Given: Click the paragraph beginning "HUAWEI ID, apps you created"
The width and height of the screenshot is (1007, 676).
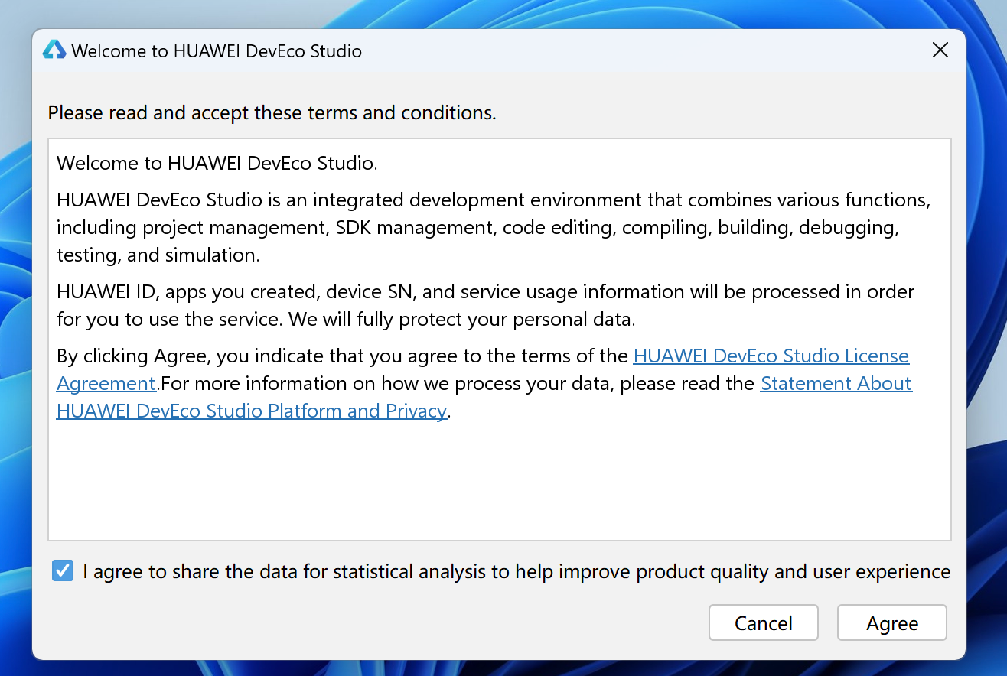Looking at the screenshot, I should coord(485,305).
